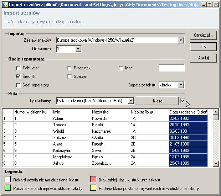Close the Import uczniów dialog
The width and height of the screenshot is (221, 196).
[216, 5]
